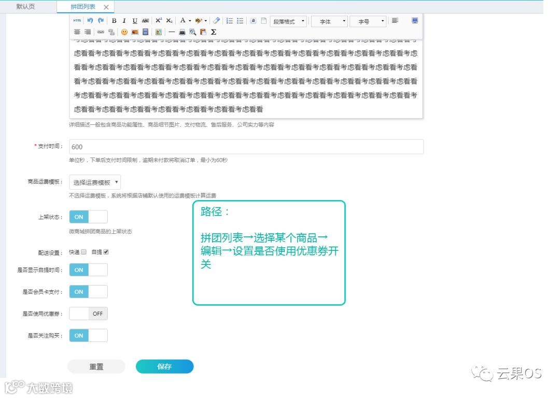Align text left in editor
This screenshot has width=560, height=398.
395,21
